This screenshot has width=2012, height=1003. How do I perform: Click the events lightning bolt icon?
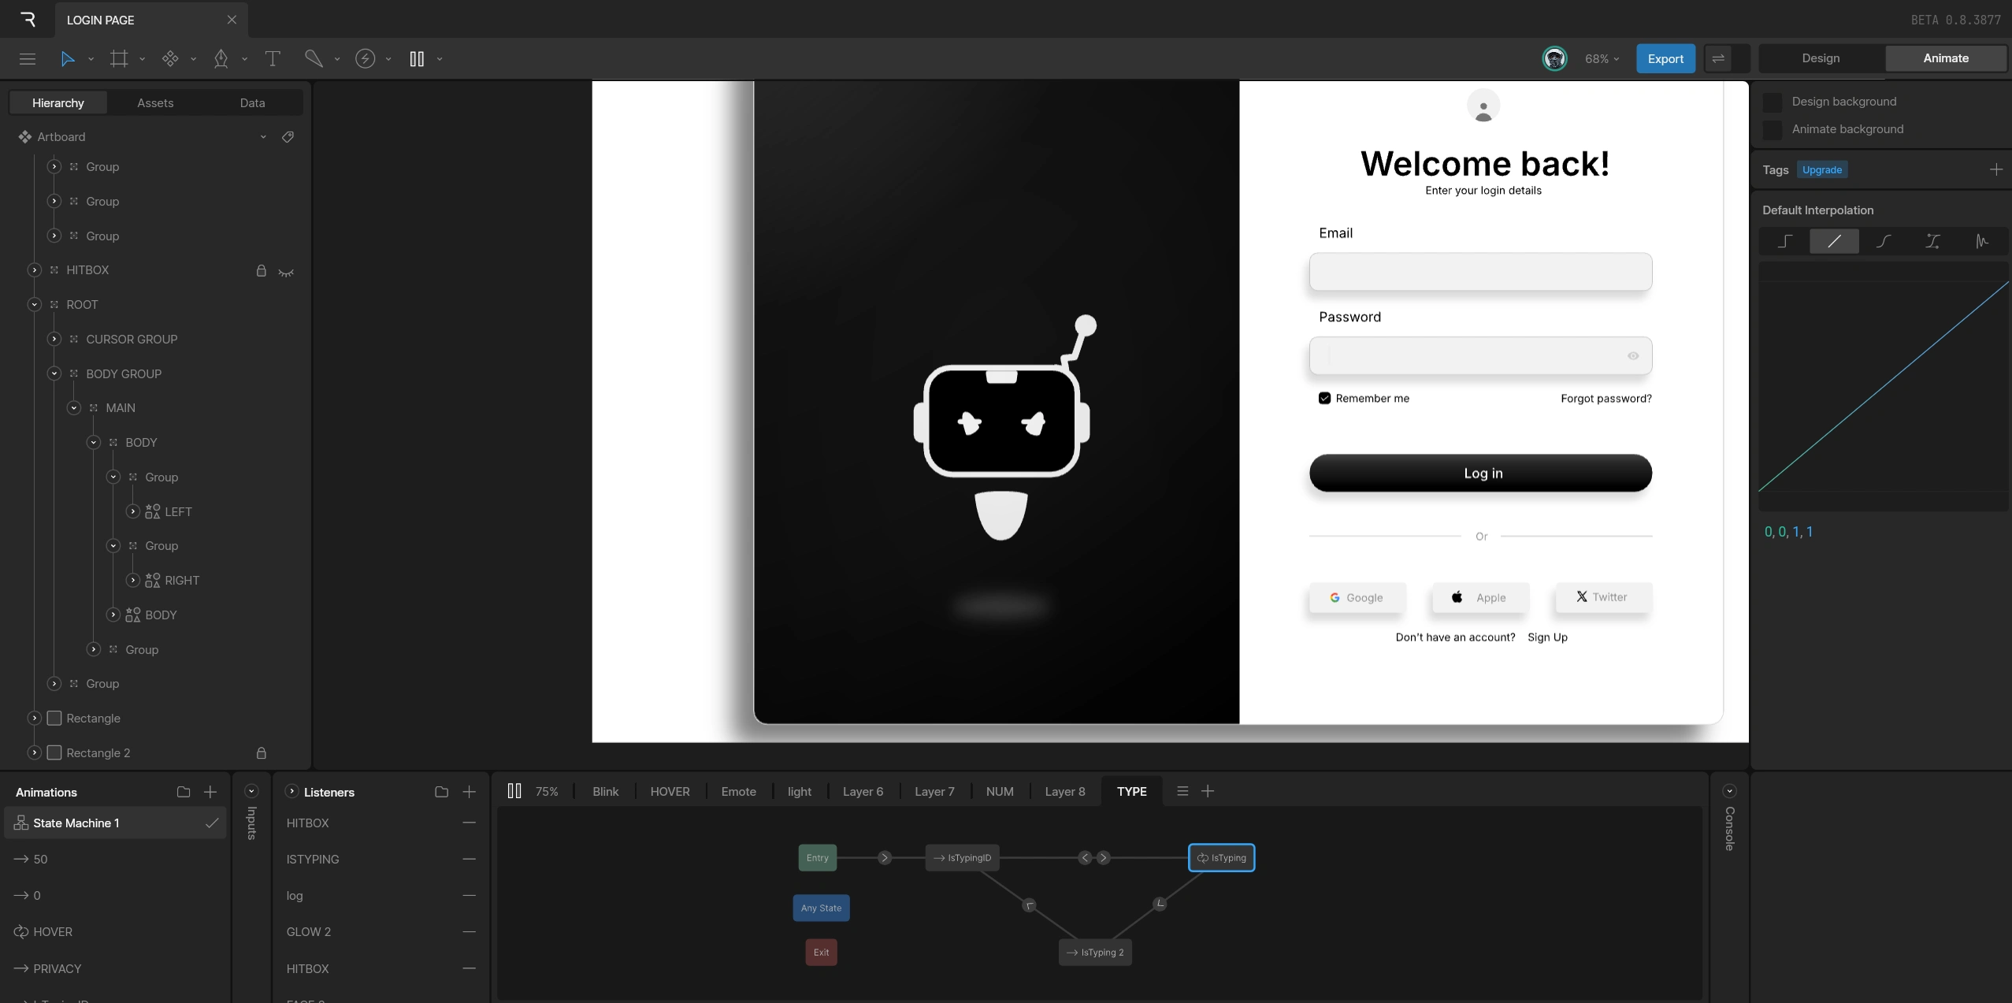tap(365, 58)
